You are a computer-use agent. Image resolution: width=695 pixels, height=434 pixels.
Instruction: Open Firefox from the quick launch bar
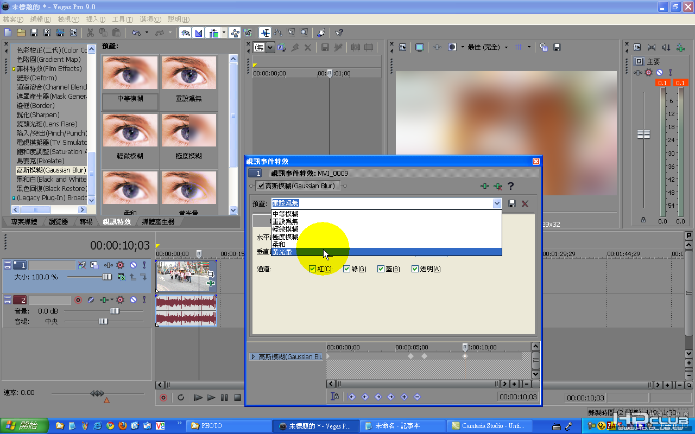click(x=123, y=426)
